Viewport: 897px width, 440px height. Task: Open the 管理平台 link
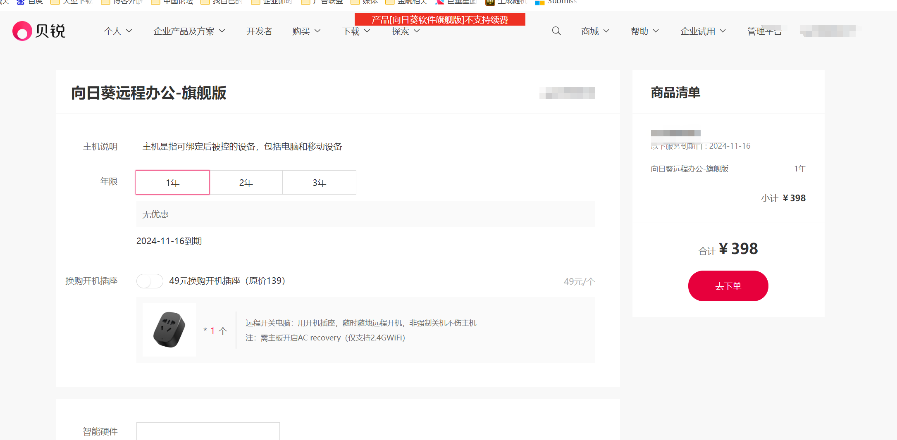point(765,31)
